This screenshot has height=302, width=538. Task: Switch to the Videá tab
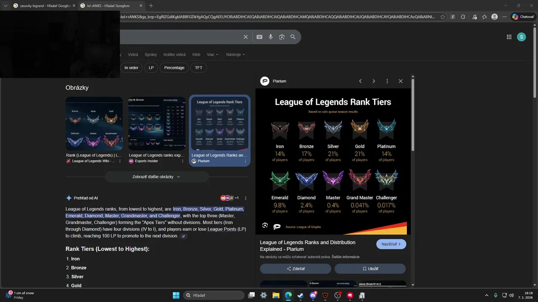[x=133, y=55]
